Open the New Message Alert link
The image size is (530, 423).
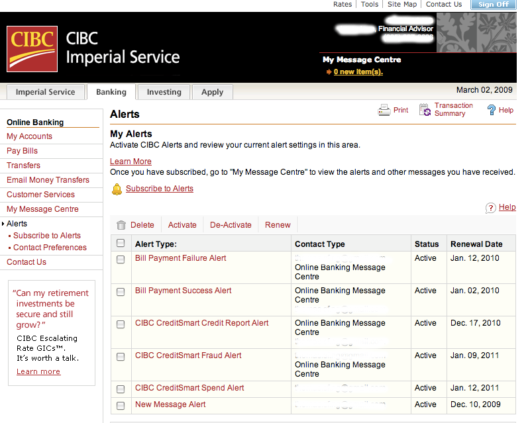coord(170,404)
